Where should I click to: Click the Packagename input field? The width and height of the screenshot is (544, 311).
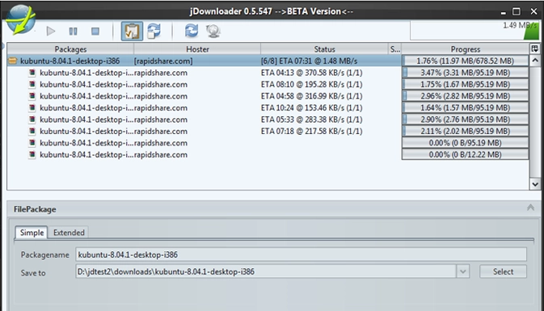pos(301,254)
